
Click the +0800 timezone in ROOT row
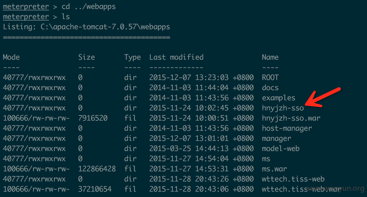point(243,78)
